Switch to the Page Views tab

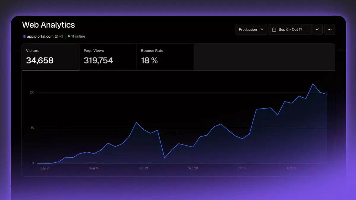108,57
